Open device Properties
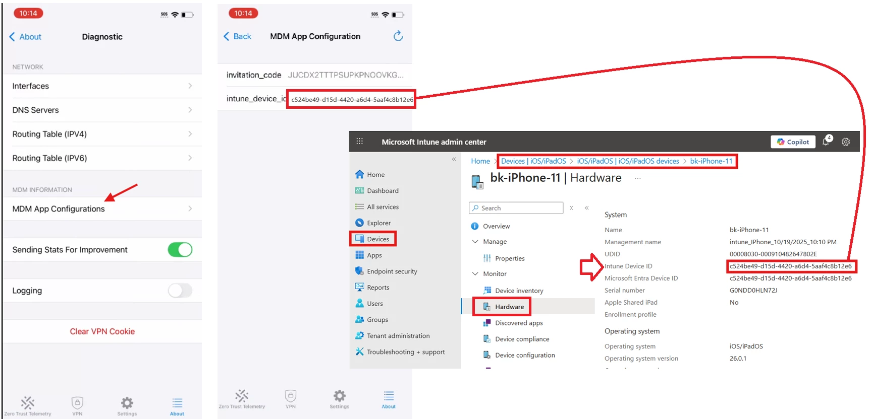 504,258
